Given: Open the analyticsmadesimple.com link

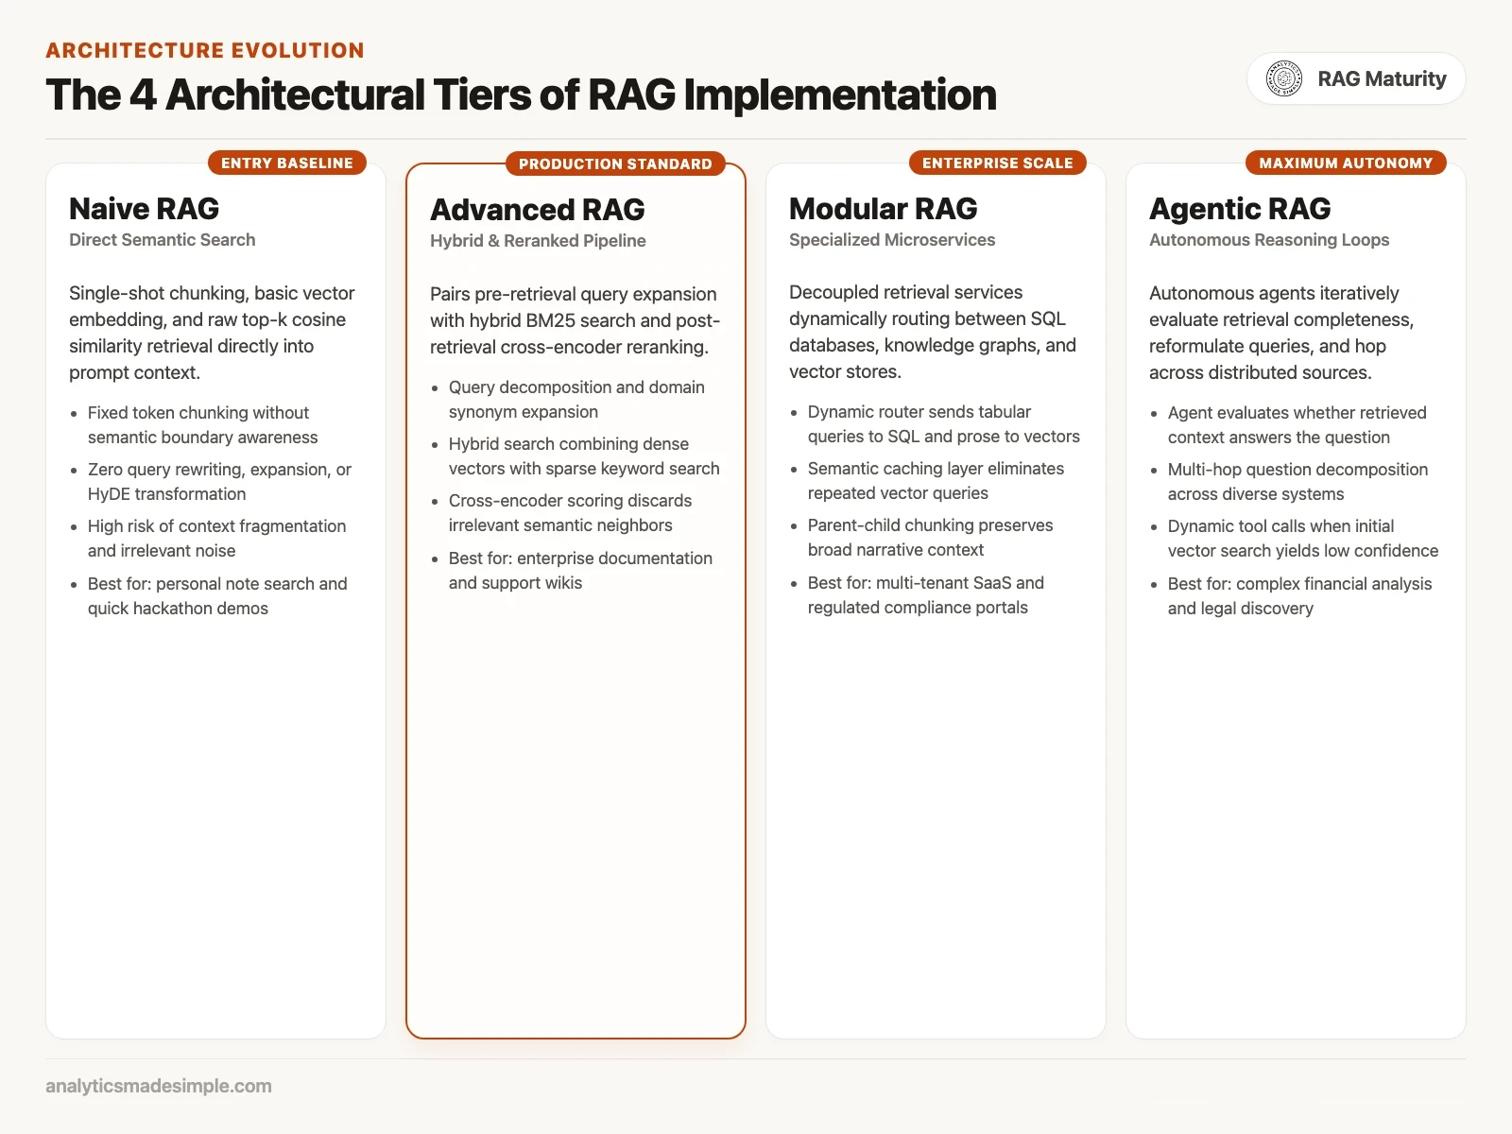Looking at the screenshot, I should [x=159, y=1086].
